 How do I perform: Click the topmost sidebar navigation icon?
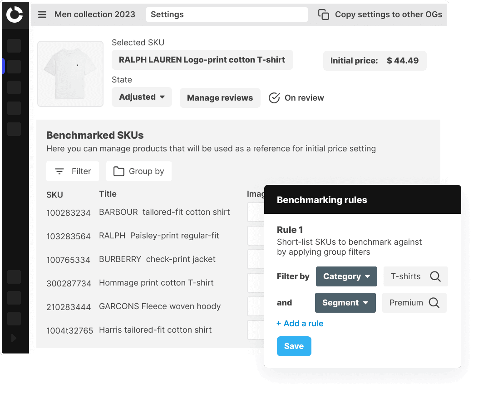[x=14, y=45]
